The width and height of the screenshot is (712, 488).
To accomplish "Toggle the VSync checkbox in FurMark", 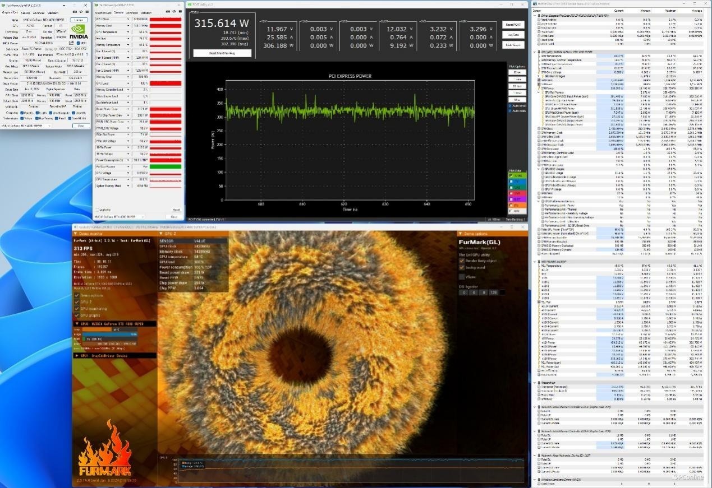I will (x=462, y=276).
